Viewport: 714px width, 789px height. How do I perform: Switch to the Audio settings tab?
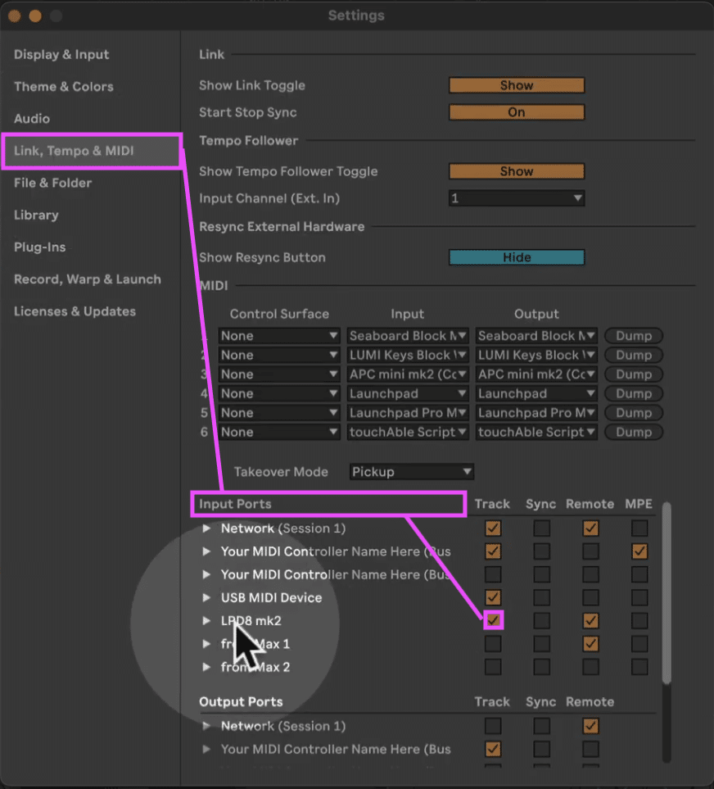32,119
